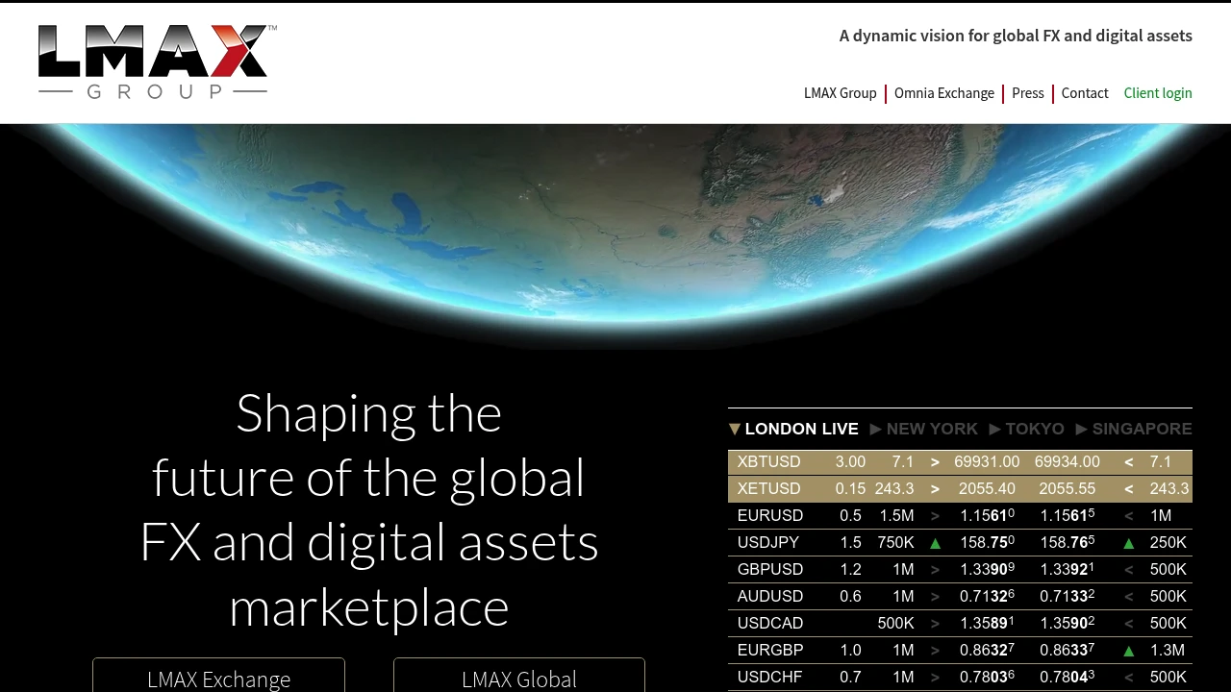
Task: Go to the Press page
Action: coord(1028,93)
